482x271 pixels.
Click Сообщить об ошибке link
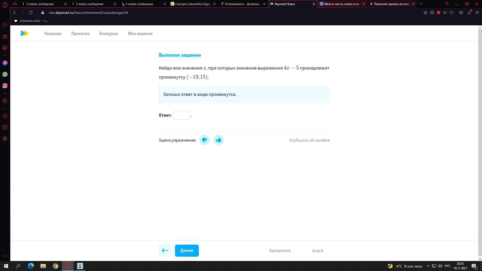309,140
